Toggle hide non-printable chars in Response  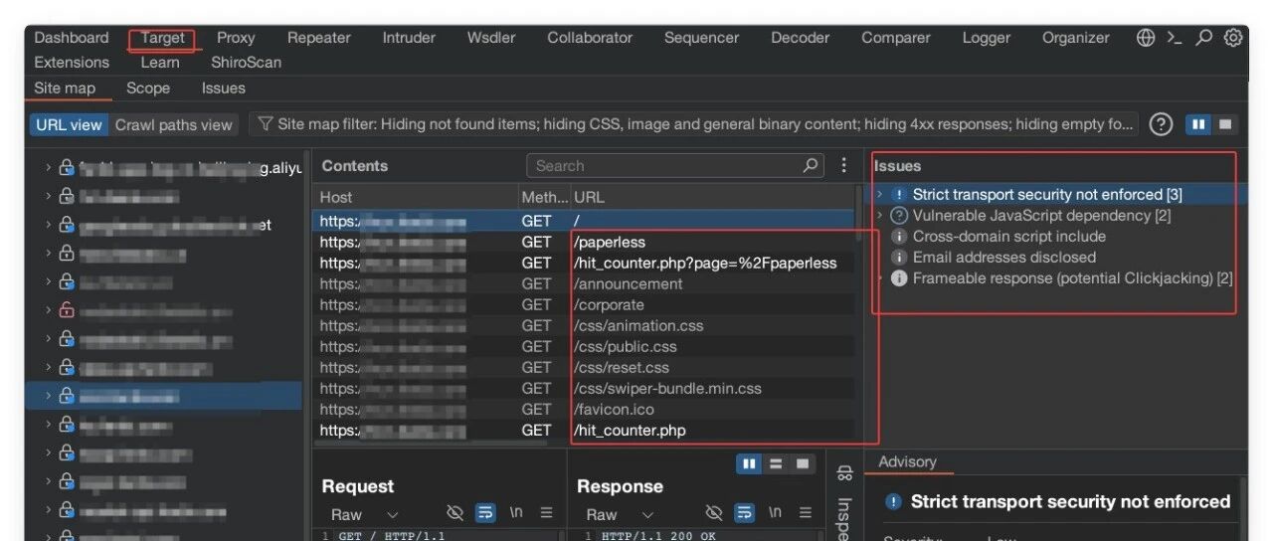point(714,513)
